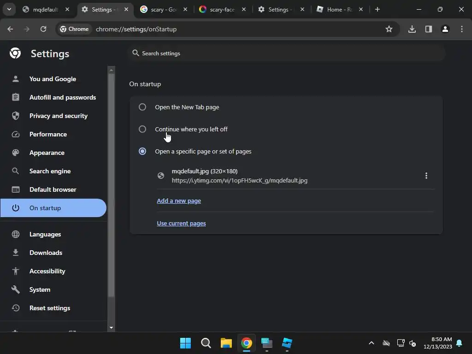
Task: Select Open the New Tab page option
Action: [x=142, y=107]
